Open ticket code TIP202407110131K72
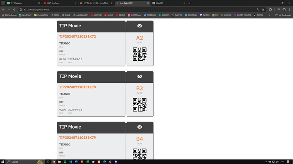This screenshot has height=164, width=293. pos(77,36)
